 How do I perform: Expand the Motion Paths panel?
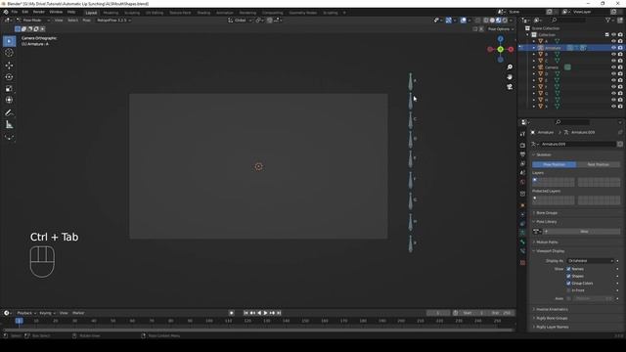click(x=547, y=242)
